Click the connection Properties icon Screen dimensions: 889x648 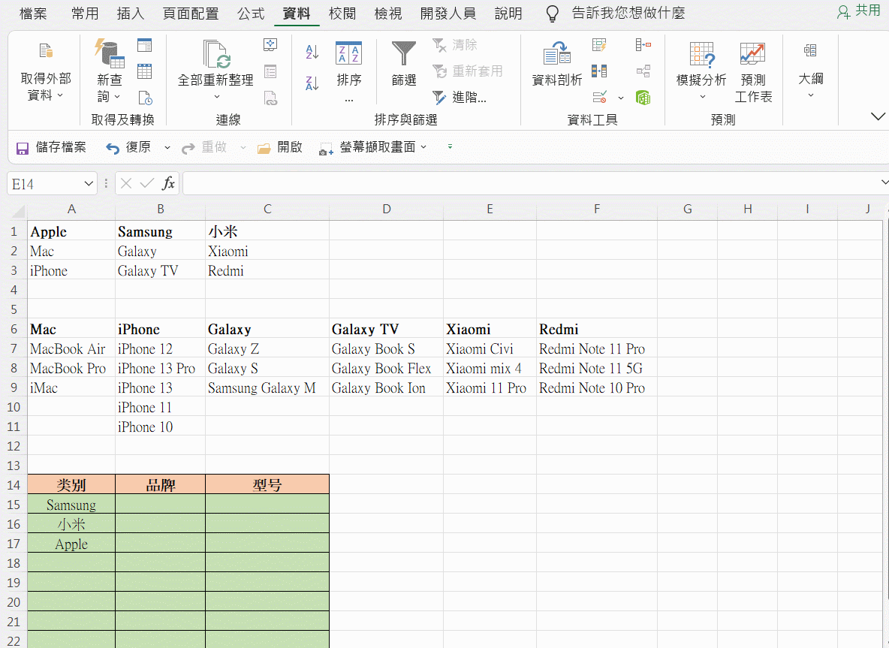(x=270, y=71)
